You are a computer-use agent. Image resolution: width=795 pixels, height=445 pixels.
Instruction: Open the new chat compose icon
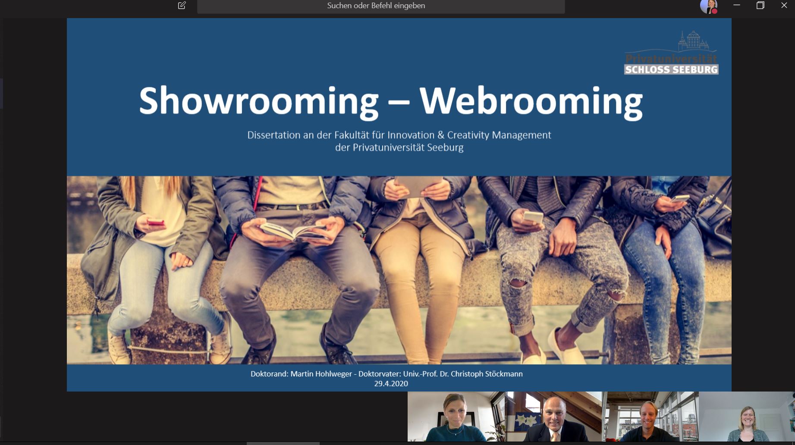tap(182, 6)
